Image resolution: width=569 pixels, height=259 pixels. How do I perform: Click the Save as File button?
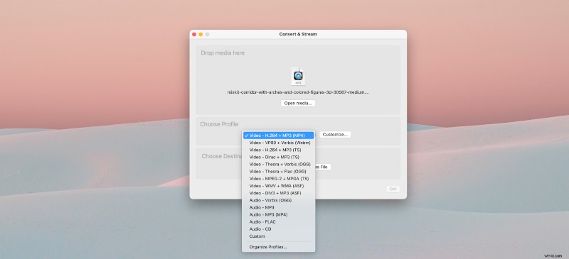click(323, 167)
